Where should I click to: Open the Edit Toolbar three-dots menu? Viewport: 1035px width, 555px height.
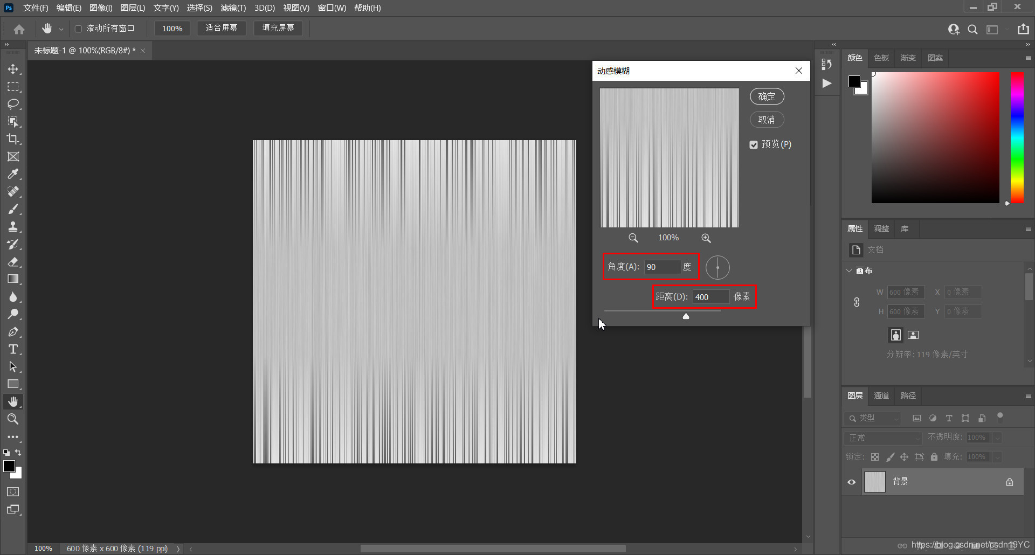13,437
